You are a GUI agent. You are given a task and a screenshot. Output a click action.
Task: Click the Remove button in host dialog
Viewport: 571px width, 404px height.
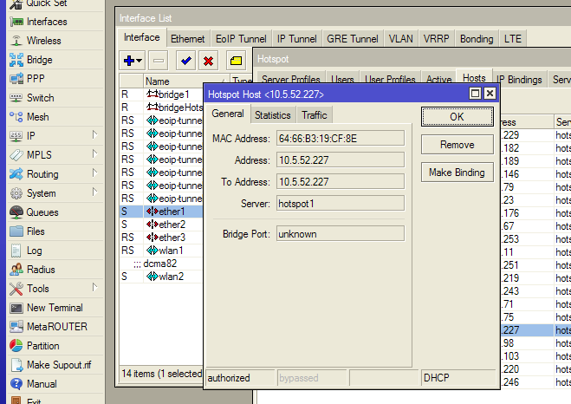tap(456, 145)
